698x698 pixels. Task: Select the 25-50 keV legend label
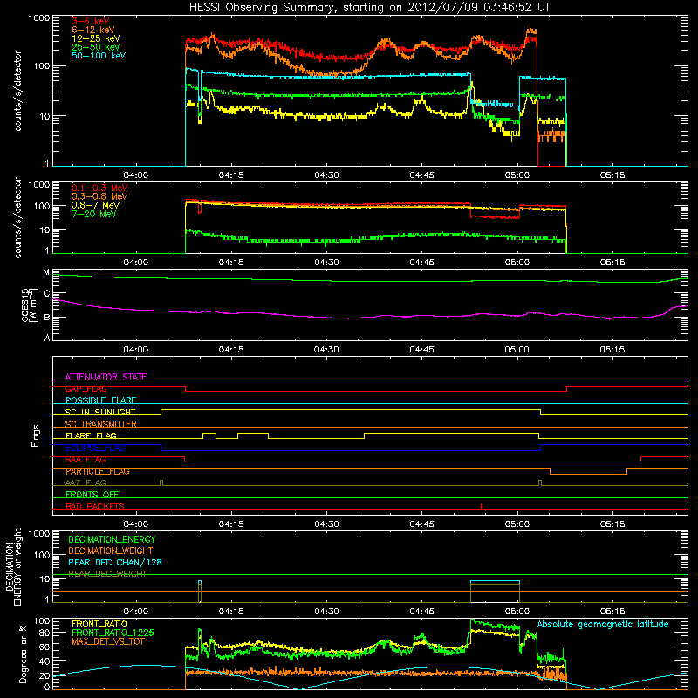(95, 47)
